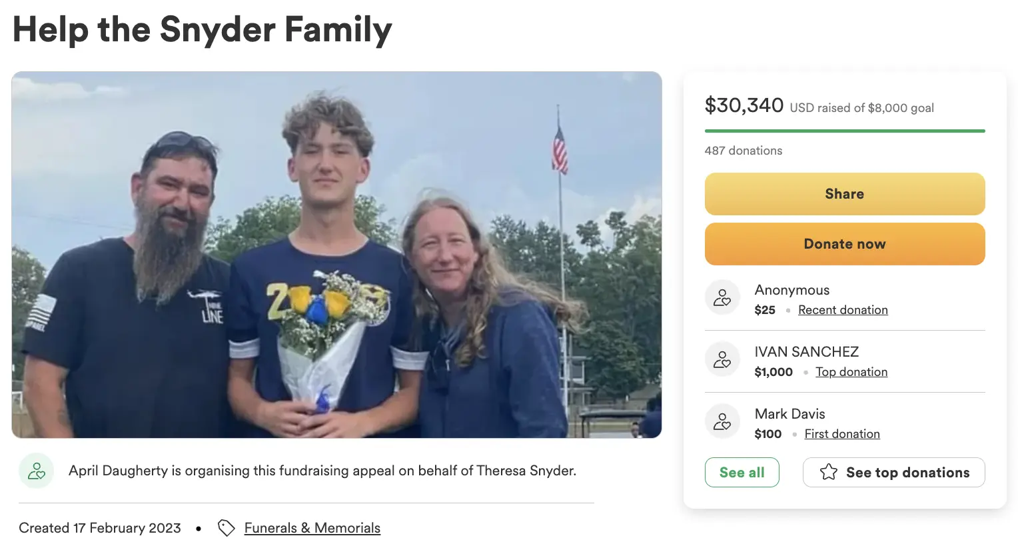Viewport: 1018px width, 540px height.
Task: Click the IVAN SANCHEZ donor name
Action: click(x=806, y=352)
